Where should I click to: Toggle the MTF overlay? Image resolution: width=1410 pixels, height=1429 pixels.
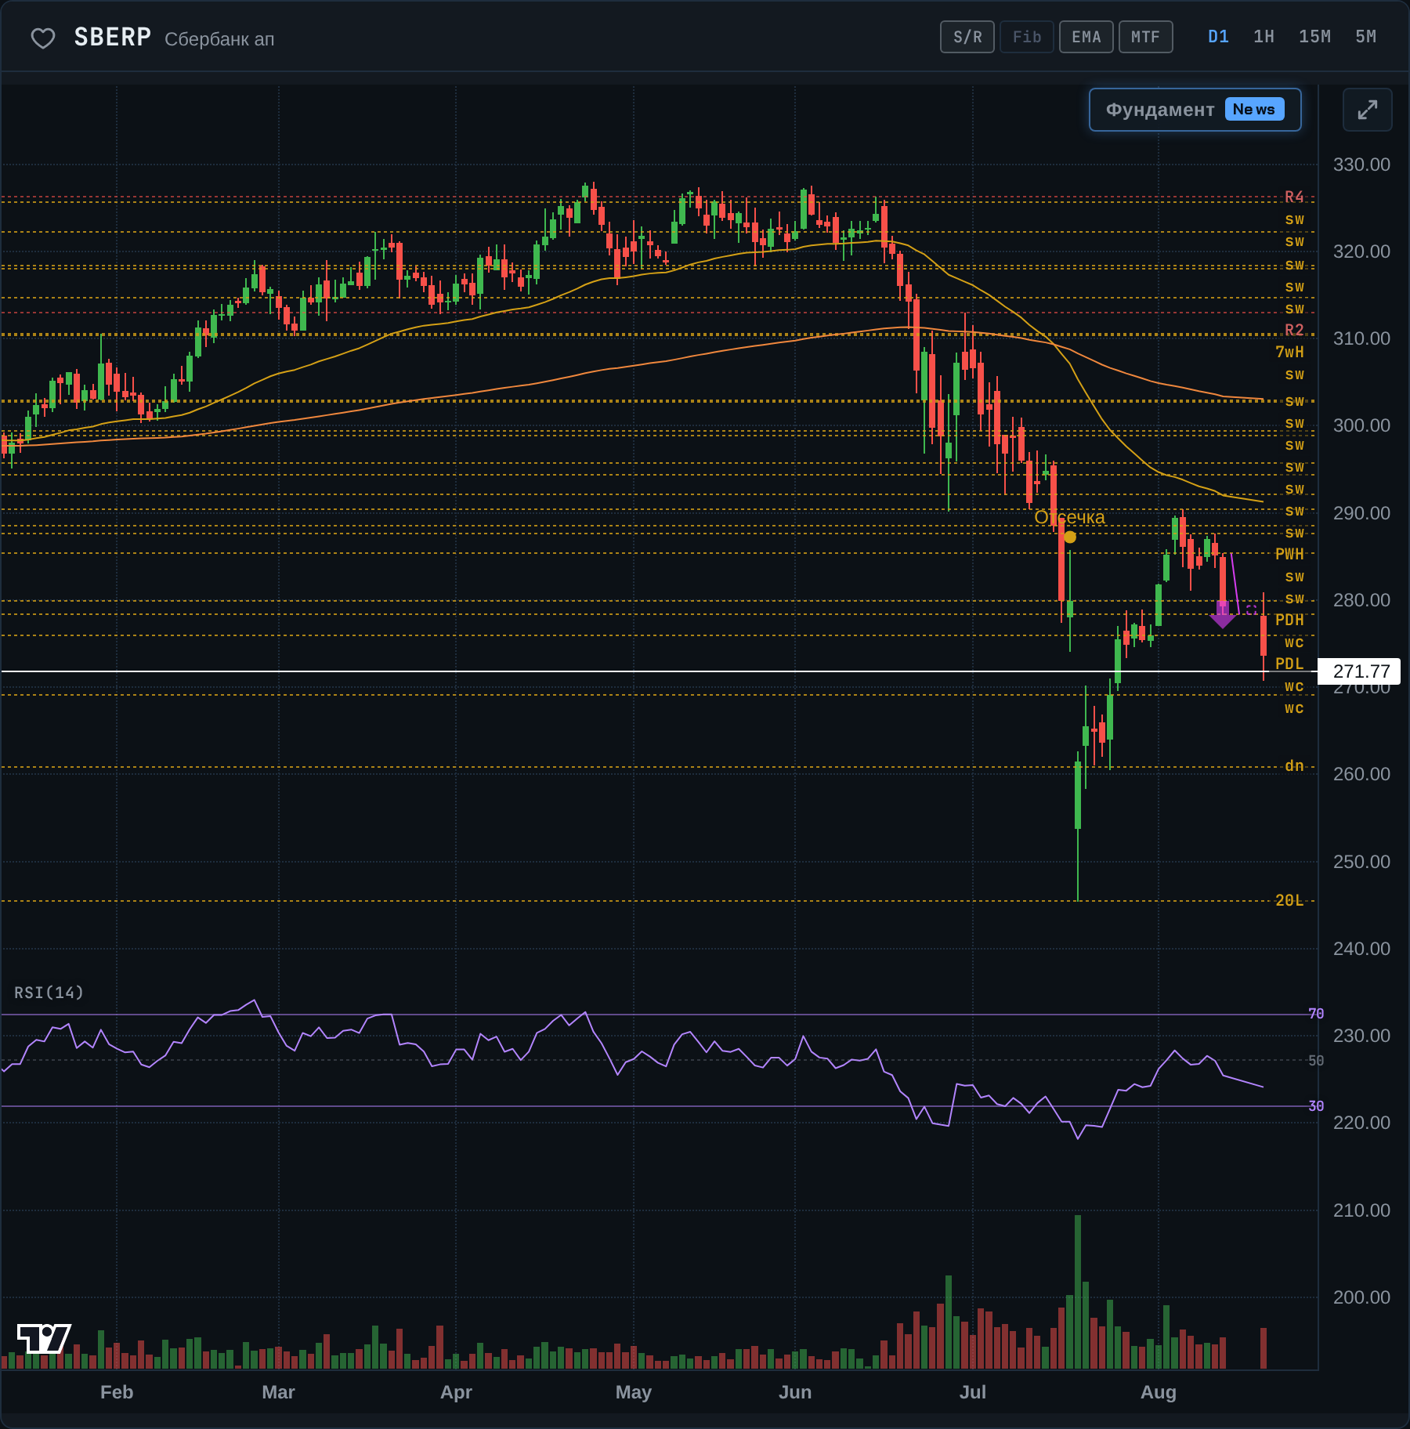click(x=1146, y=37)
